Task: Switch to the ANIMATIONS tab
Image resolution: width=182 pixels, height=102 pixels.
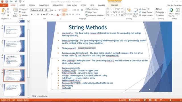Action: 58,5
